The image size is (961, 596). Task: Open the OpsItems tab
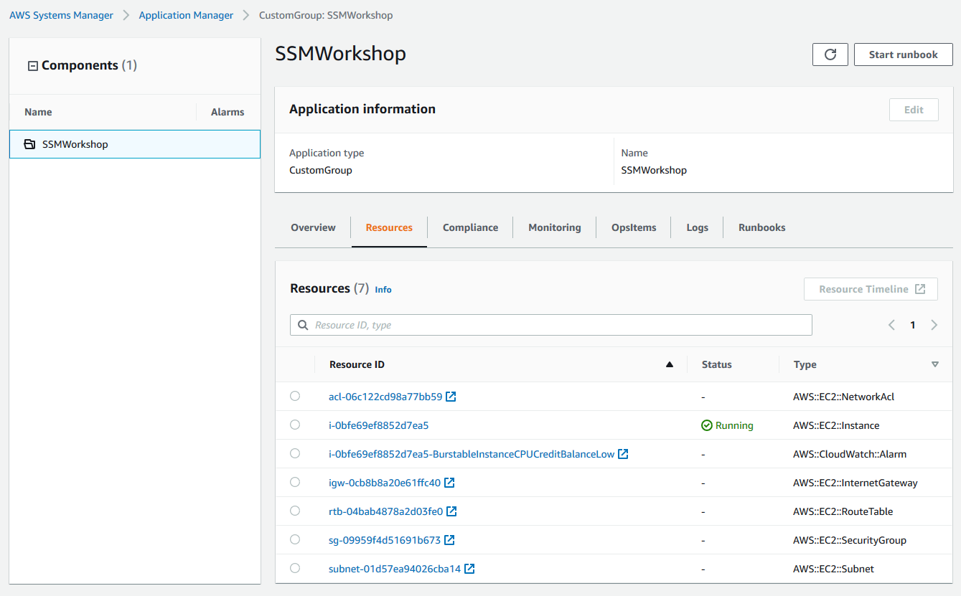coord(634,227)
